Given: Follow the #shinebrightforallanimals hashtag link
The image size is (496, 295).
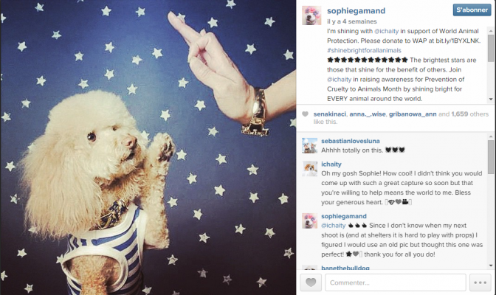Looking at the screenshot, I should click(x=364, y=50).
